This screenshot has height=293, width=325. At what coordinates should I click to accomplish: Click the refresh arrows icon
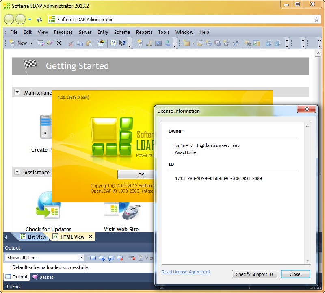[x=39, y=20]
